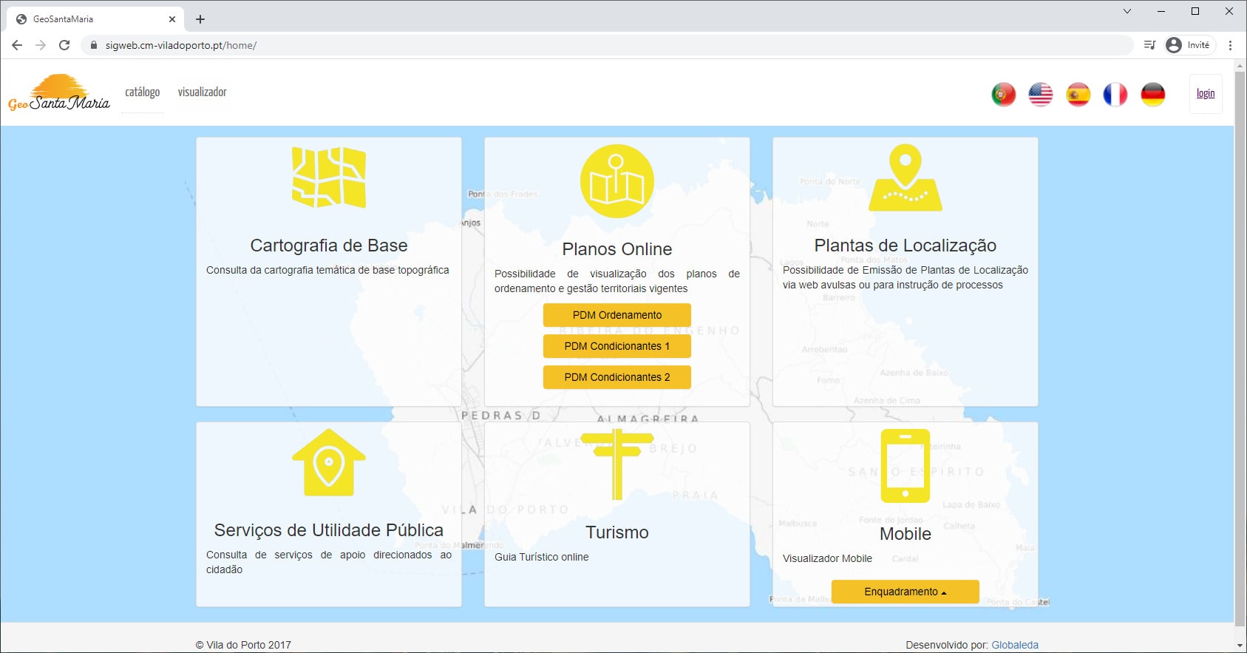This screenshot has width=1247, height=653.
Task: Open the Mobile heading
Action: pyautogui.click(x=905, y=534)
